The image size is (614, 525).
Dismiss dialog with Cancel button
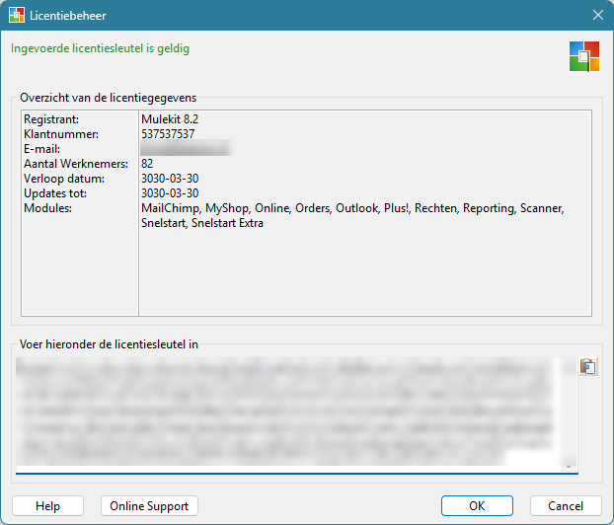566,506
